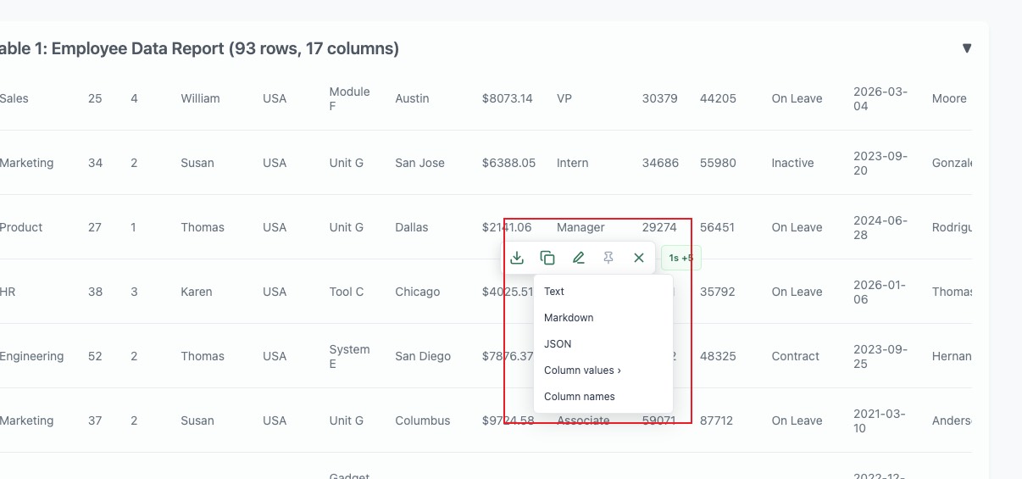The height and width of the screenshot is (479, 1022).
Task: Click the age '38' cell
Action: pos(95,292)
